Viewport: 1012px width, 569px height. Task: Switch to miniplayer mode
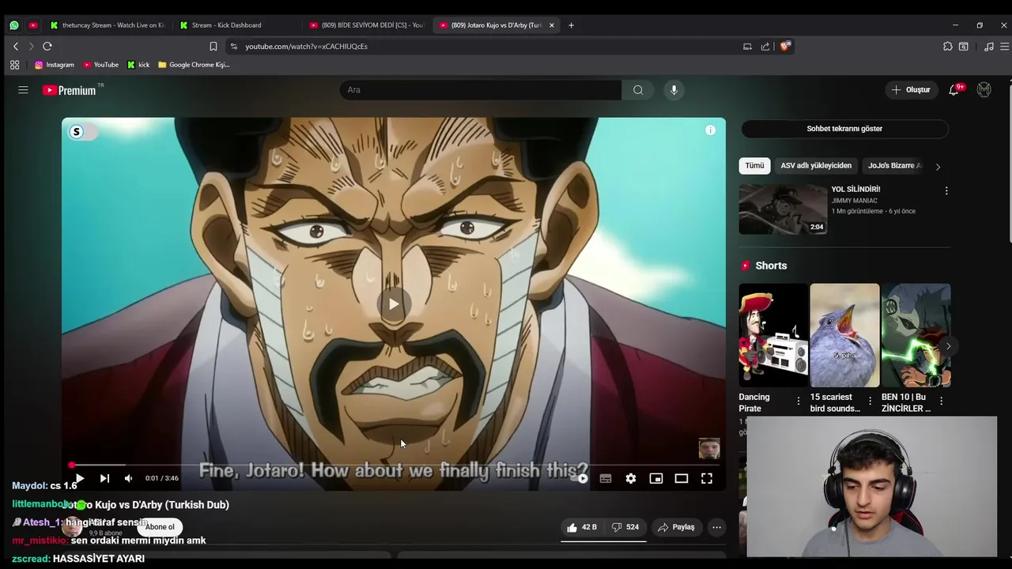pyautogui.click(x=656, y=478)
